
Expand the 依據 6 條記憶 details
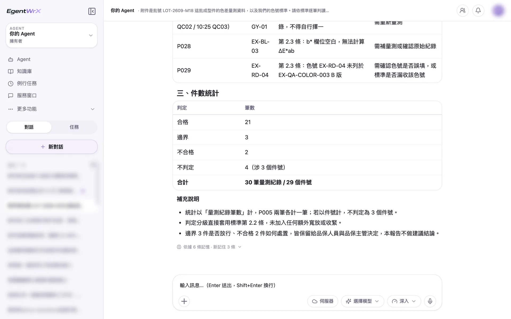(209, 247)
